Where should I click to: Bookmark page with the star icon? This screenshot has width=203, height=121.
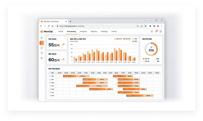point(146,26)
